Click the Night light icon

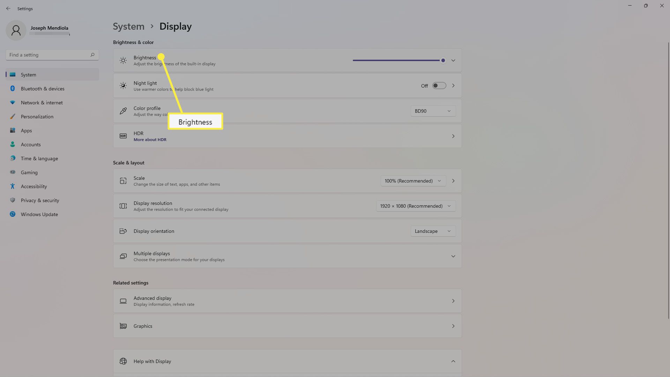123,86
